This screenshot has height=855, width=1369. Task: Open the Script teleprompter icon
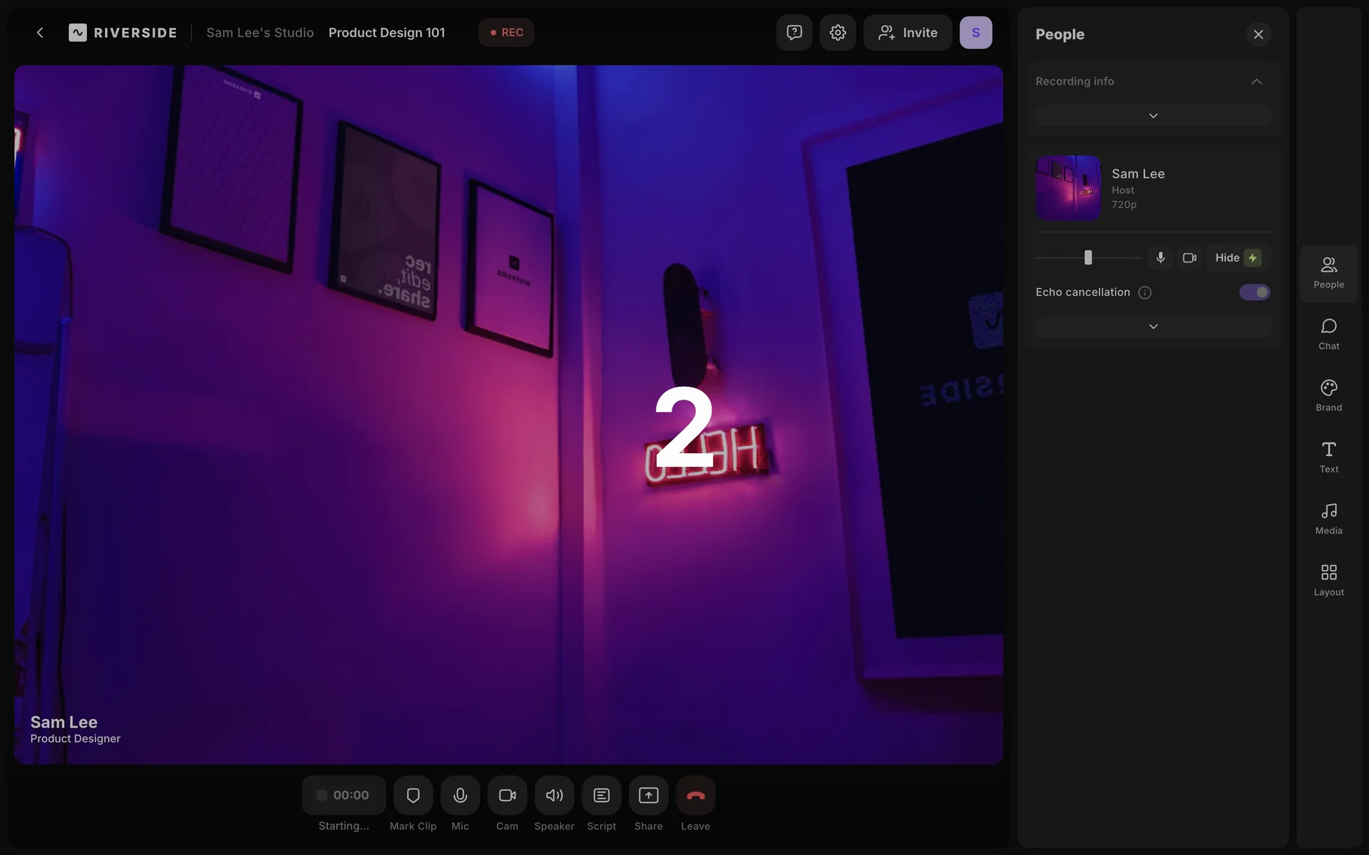click(x=601, y=795)
